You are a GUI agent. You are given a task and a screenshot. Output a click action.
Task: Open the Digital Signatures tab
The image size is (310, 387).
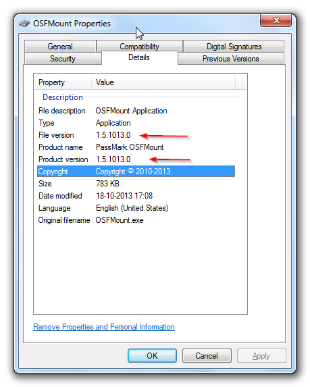coord(234,47)
